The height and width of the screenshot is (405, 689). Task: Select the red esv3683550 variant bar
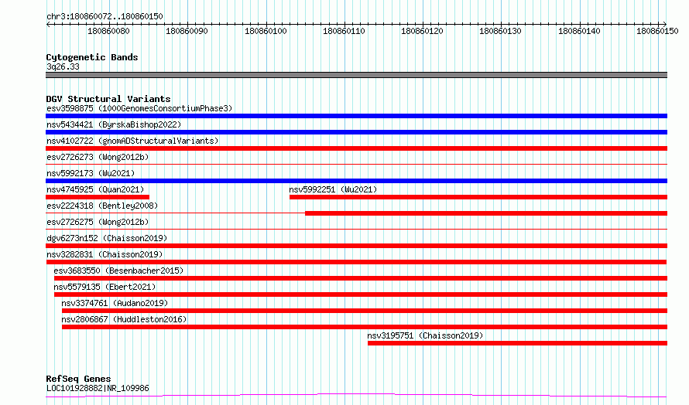(361, 278)
